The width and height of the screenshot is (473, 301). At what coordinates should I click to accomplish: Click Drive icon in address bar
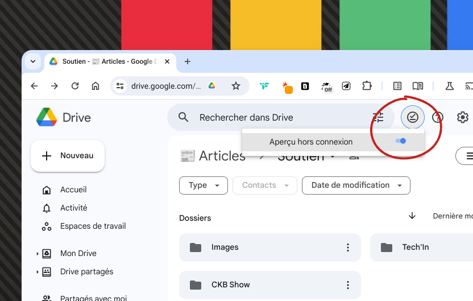[211, 86]
